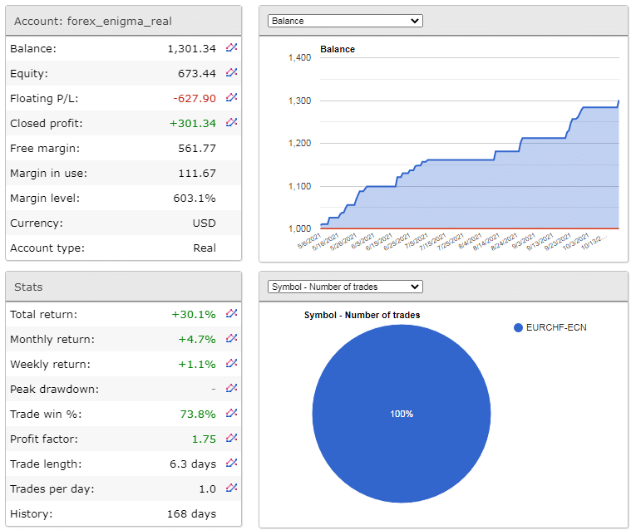Click chart icon next to Closed profit
This screenshot has width=636, height=530.
coord(232,123)
